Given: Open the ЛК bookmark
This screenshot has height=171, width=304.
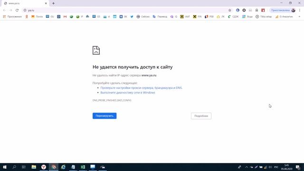Looking at the screenshot, I should [220, 17].
